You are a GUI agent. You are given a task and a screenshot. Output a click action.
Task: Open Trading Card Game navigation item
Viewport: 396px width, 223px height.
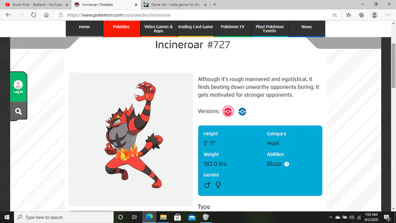(x=195, y=29)
